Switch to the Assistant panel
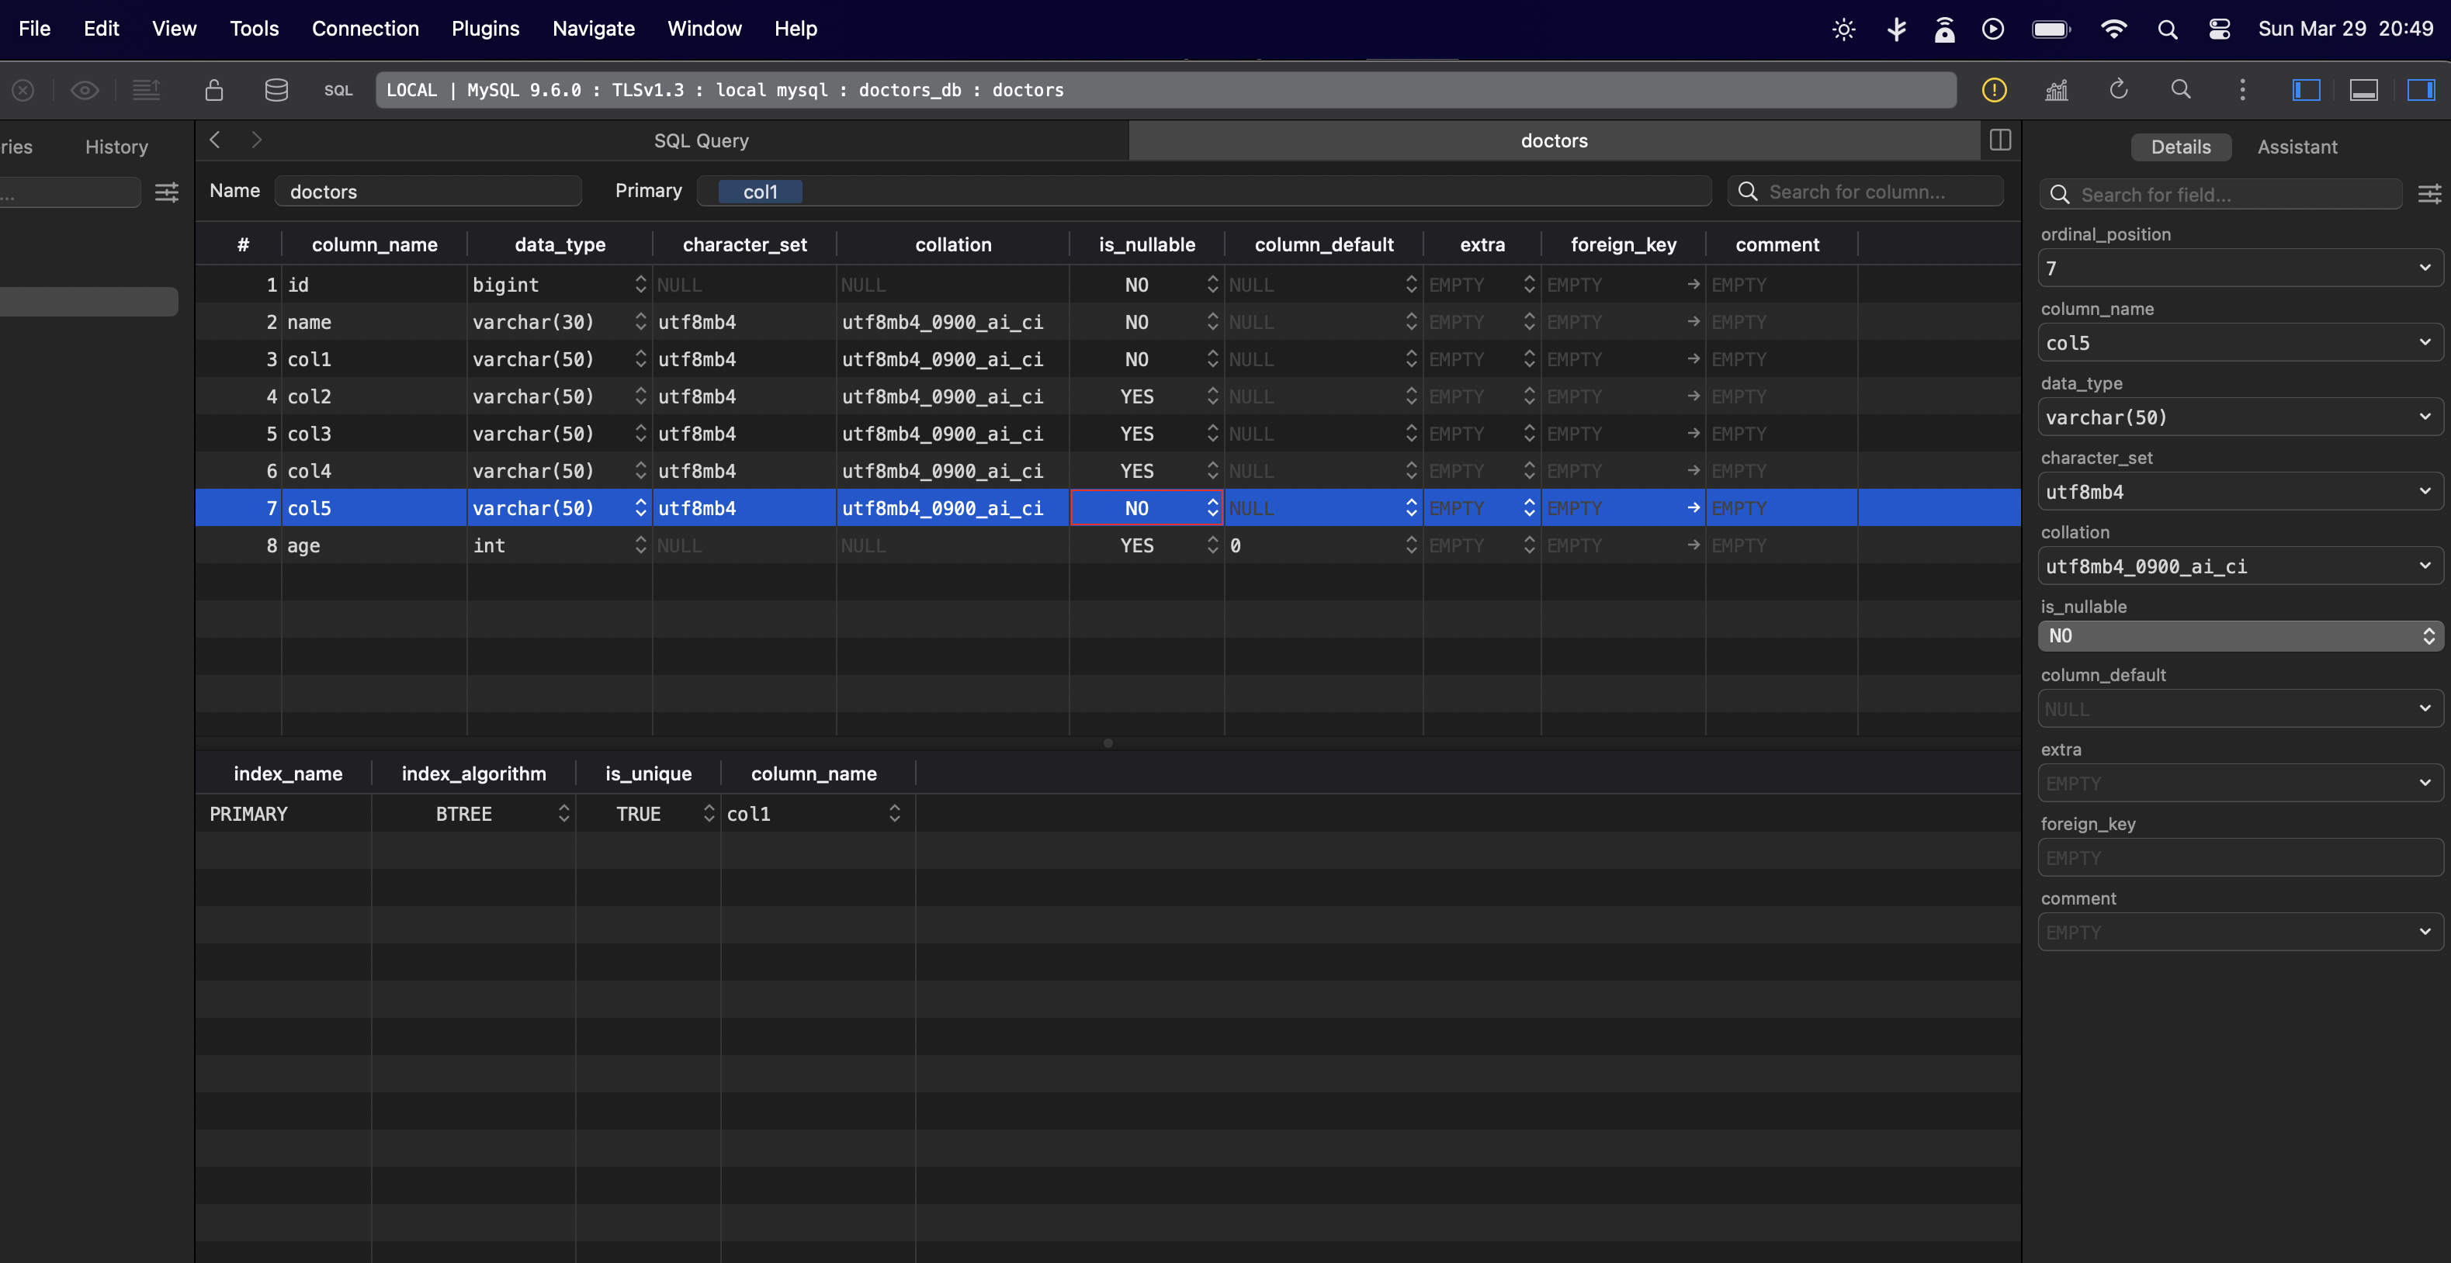This screenshot has width=2451, height=1263. point(2297,147)
